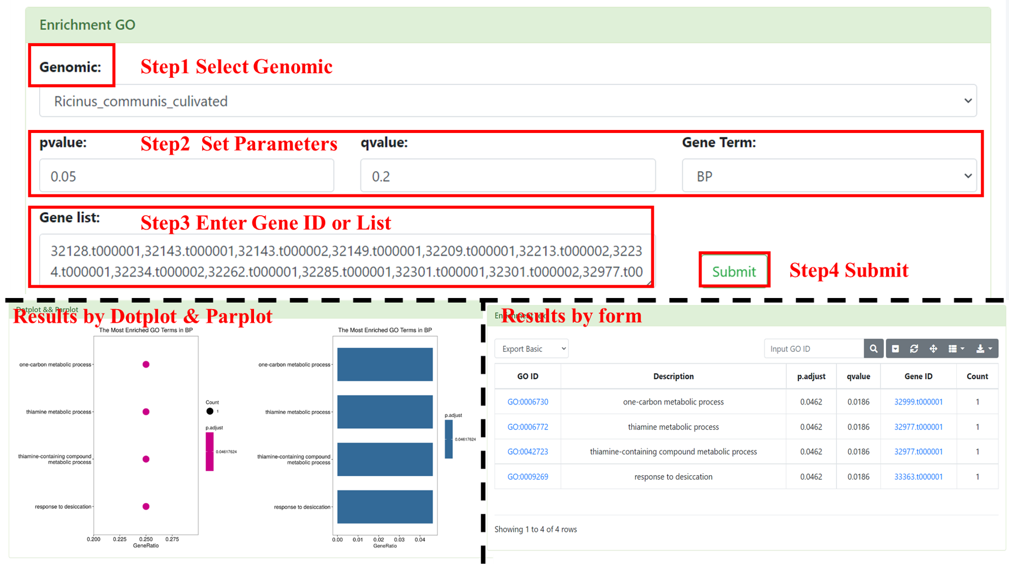
Task: Open the GO:0006730 link
Action: click(x=527, y=402)
